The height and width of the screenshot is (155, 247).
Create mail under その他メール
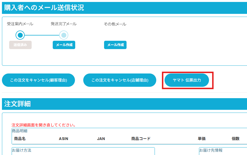pos(115,45)
